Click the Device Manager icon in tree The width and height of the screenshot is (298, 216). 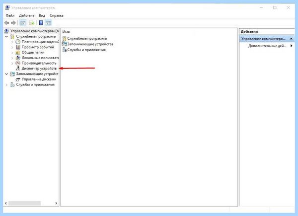18,69
